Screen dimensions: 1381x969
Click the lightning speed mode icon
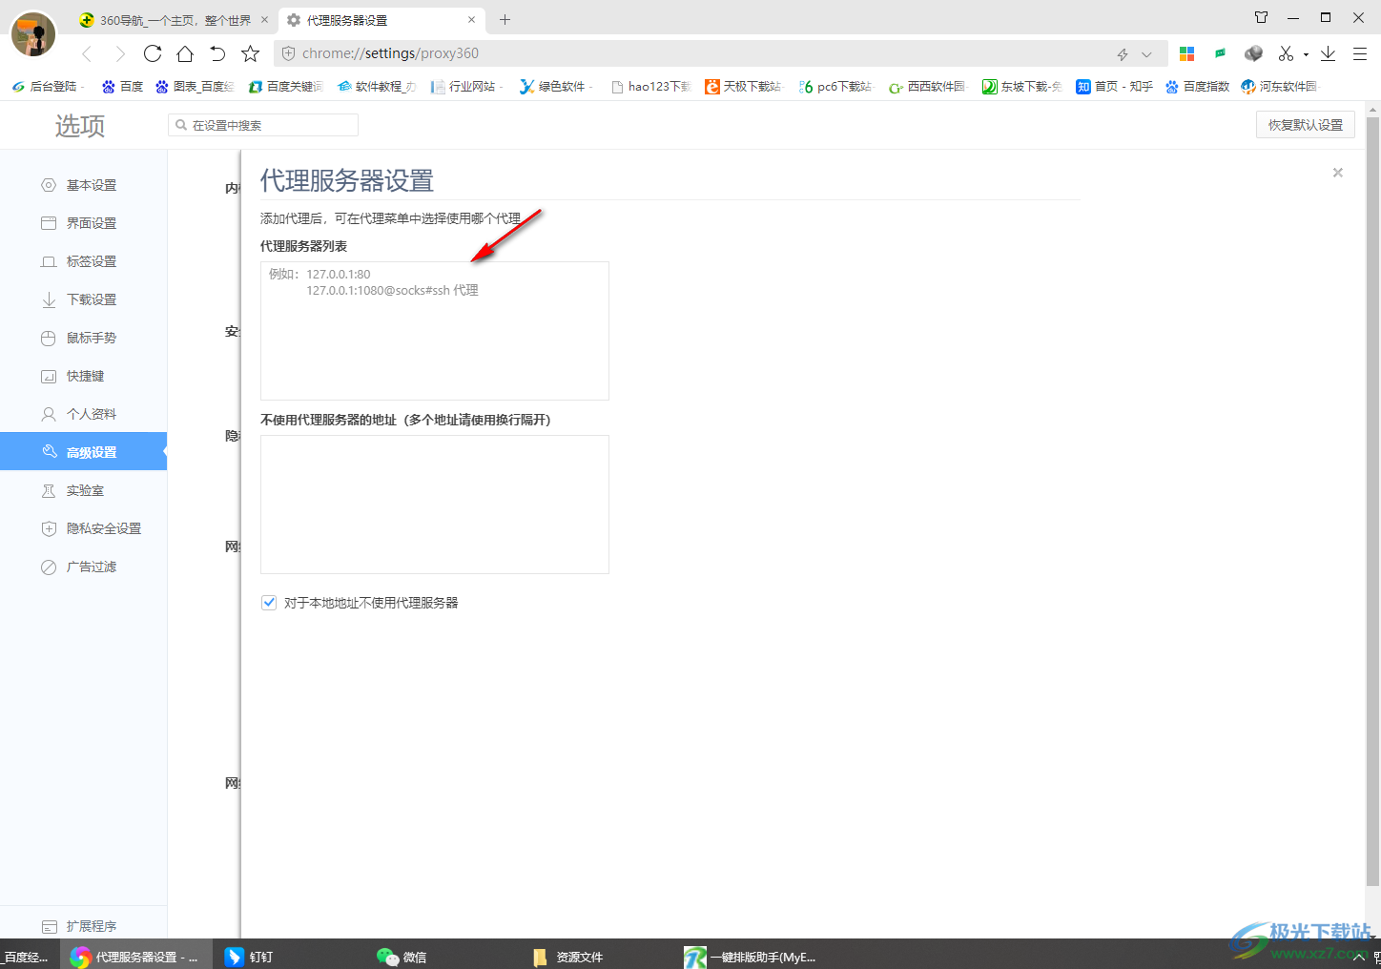pyautogui.click(x=1123, y=54)
